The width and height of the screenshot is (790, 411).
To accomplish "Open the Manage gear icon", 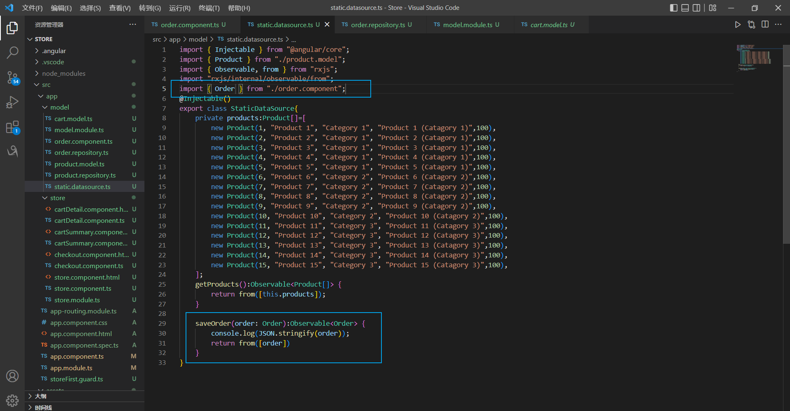I will (12, 400).
